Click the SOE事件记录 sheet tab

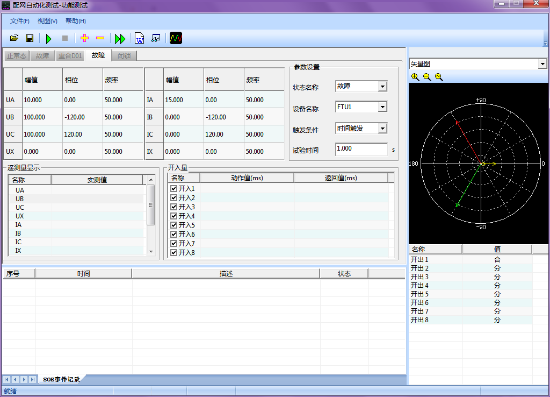coord(61,379)
